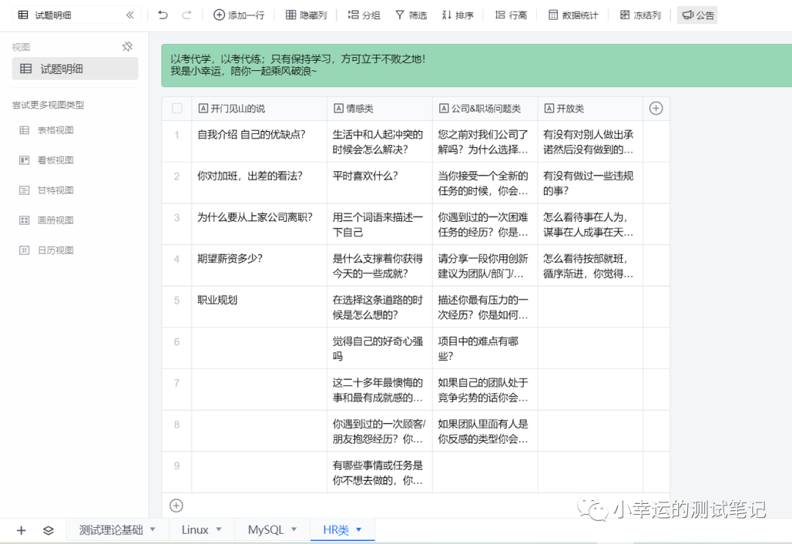Click the green announcement banner text

(298, 65)
